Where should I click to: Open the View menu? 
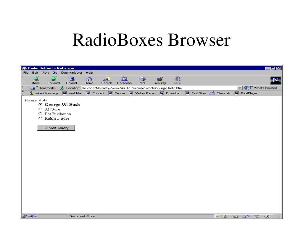pos(45,73)
